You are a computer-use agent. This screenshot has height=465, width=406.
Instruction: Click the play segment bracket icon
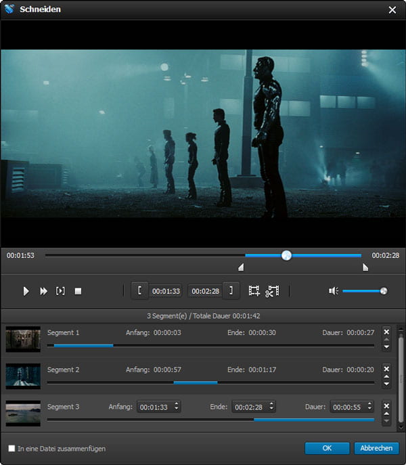point(60,291)
